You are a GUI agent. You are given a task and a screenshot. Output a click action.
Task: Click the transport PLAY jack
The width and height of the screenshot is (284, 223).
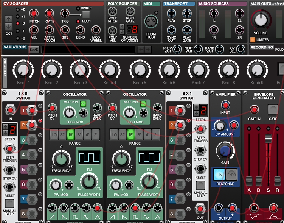pyautogui.click(x=171, y=13)
